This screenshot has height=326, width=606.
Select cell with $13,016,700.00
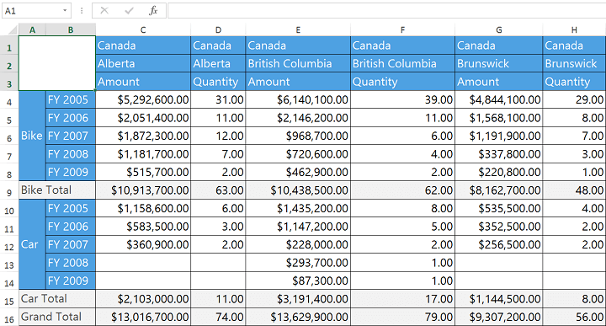click(143, 317)
